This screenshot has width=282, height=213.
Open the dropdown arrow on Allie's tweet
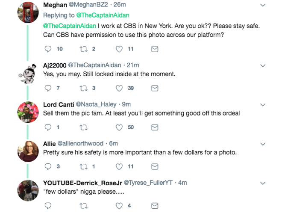[x=263, y=144]
